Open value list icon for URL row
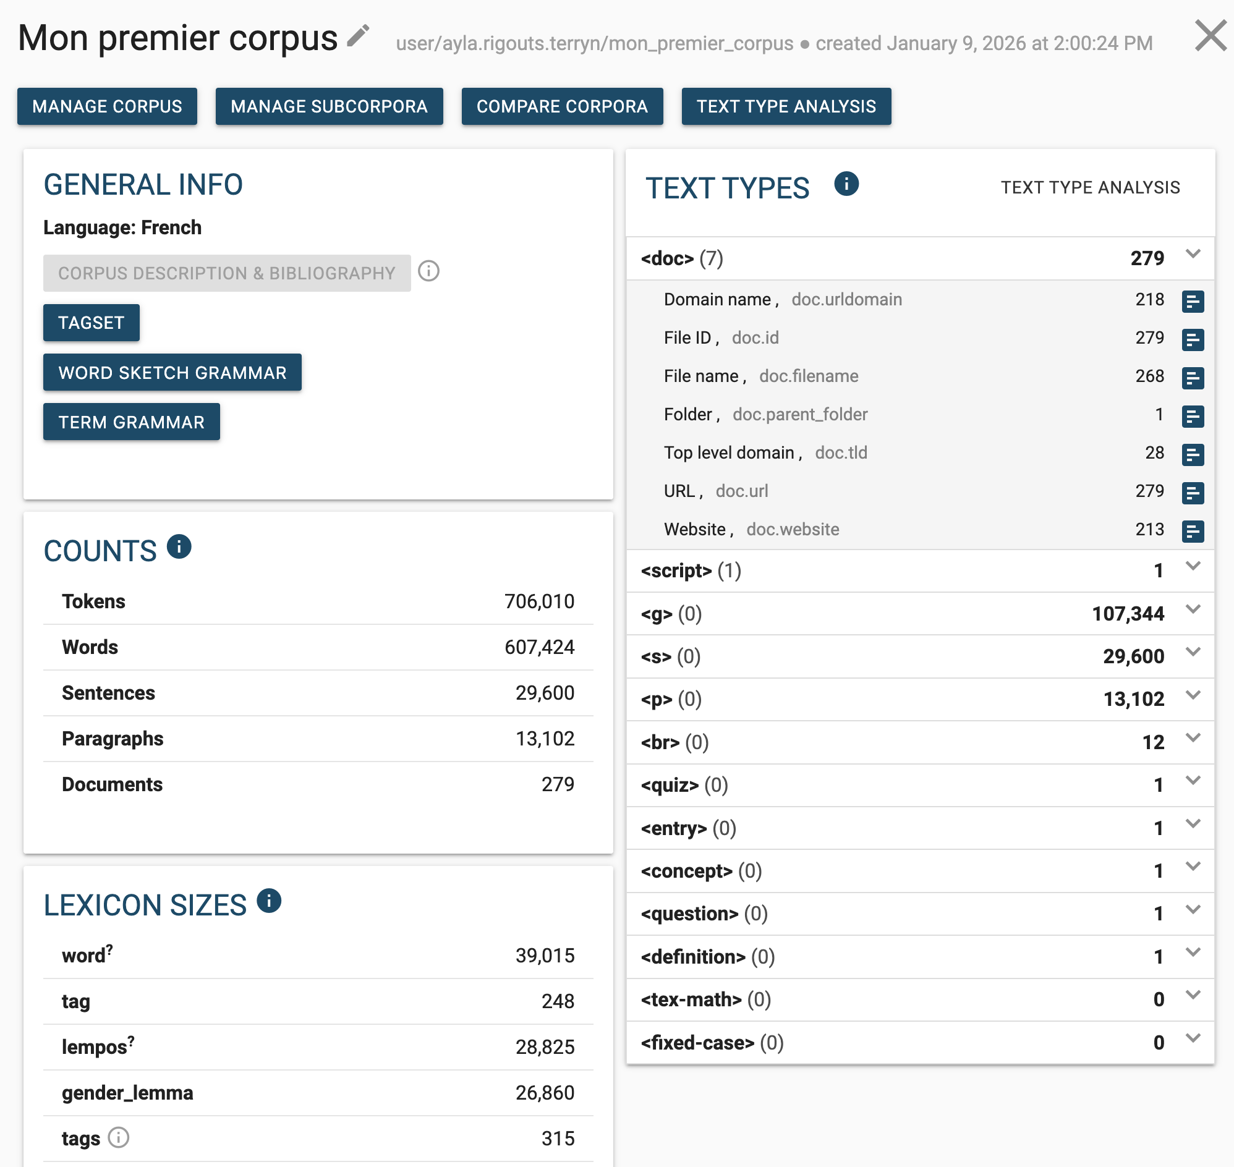Screen dimensions: 1234x1167 click(x=1193, y=493)
